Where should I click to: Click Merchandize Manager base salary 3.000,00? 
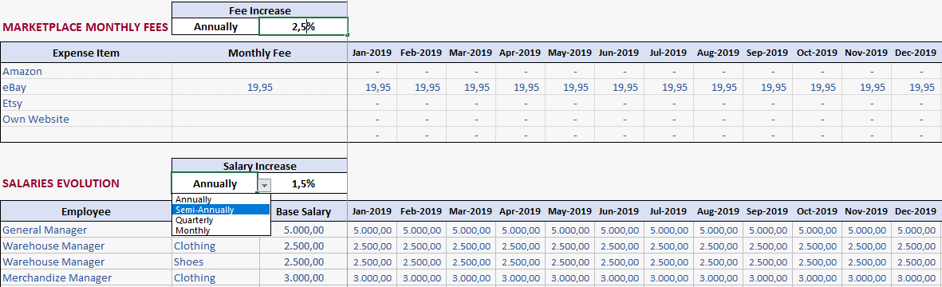[303, 278]
